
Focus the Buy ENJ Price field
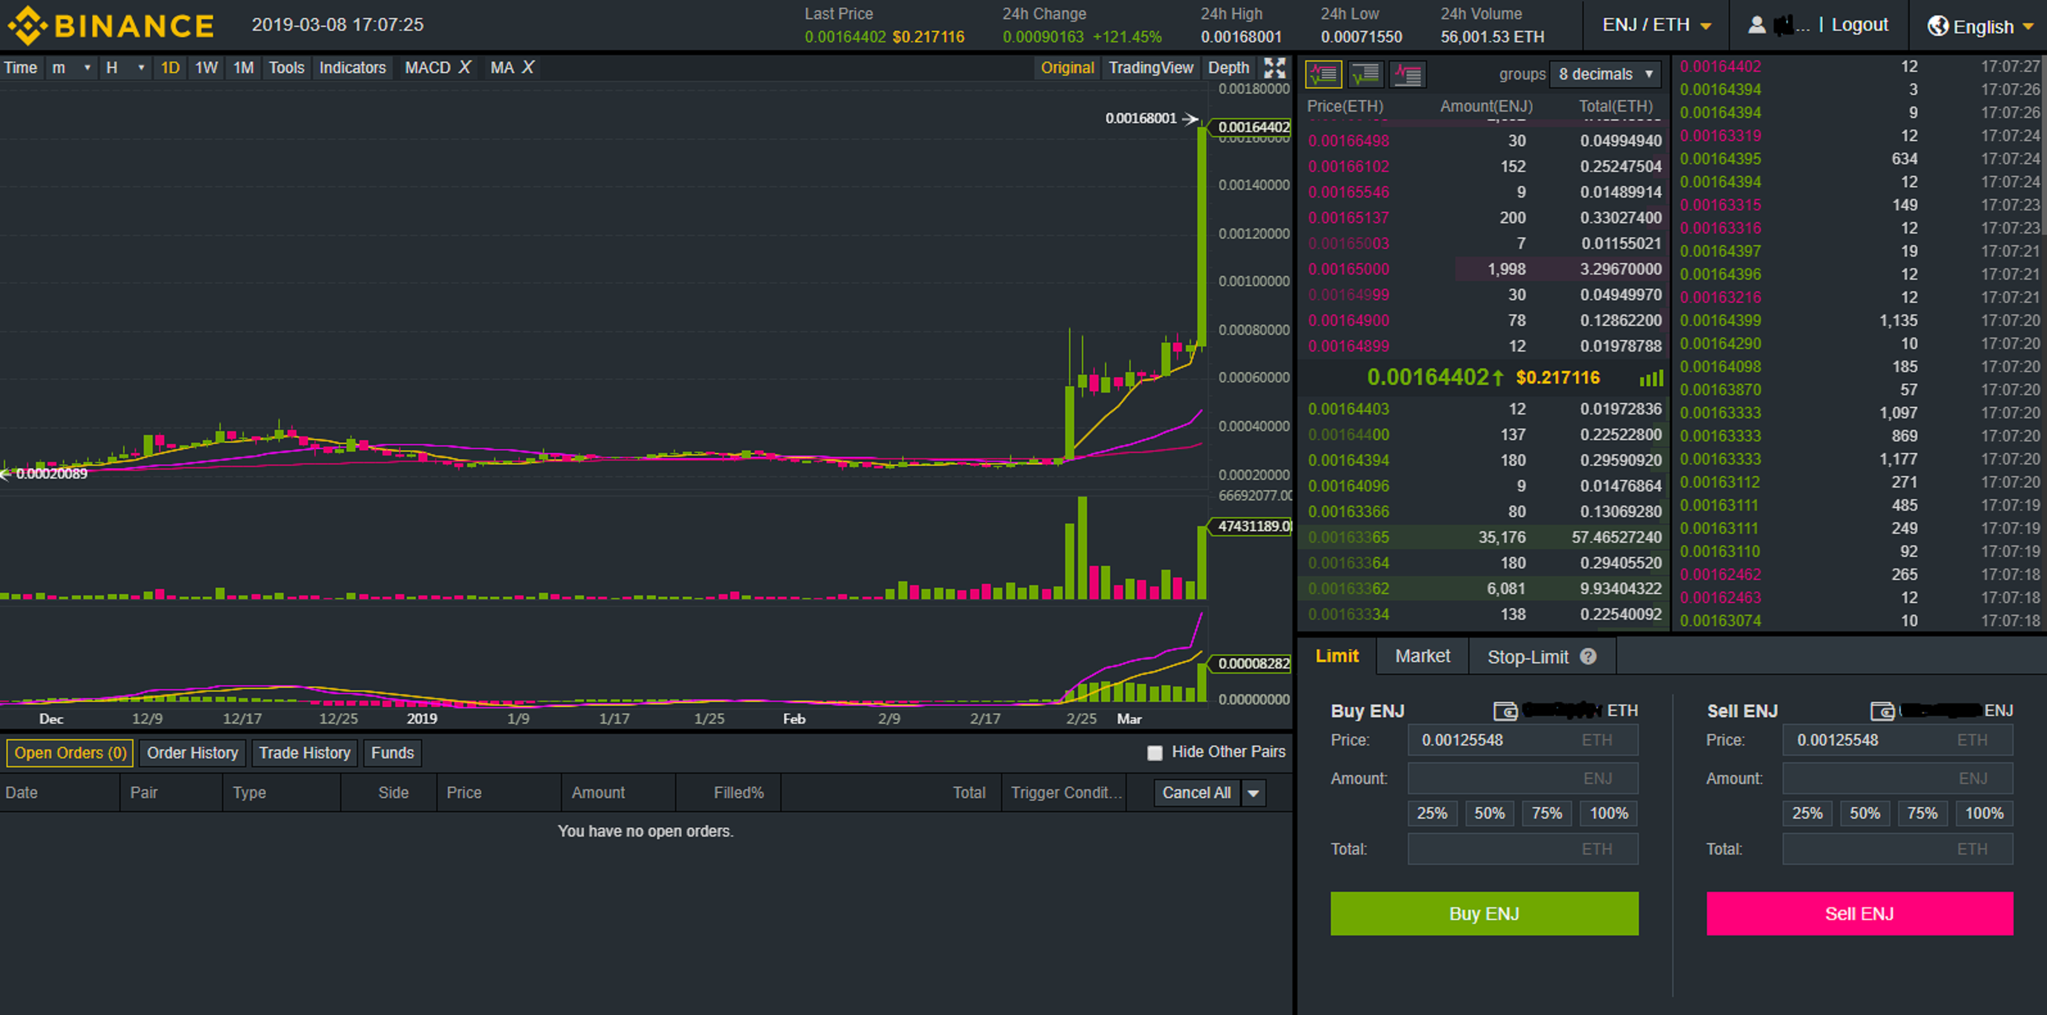tap(1523, 740)
